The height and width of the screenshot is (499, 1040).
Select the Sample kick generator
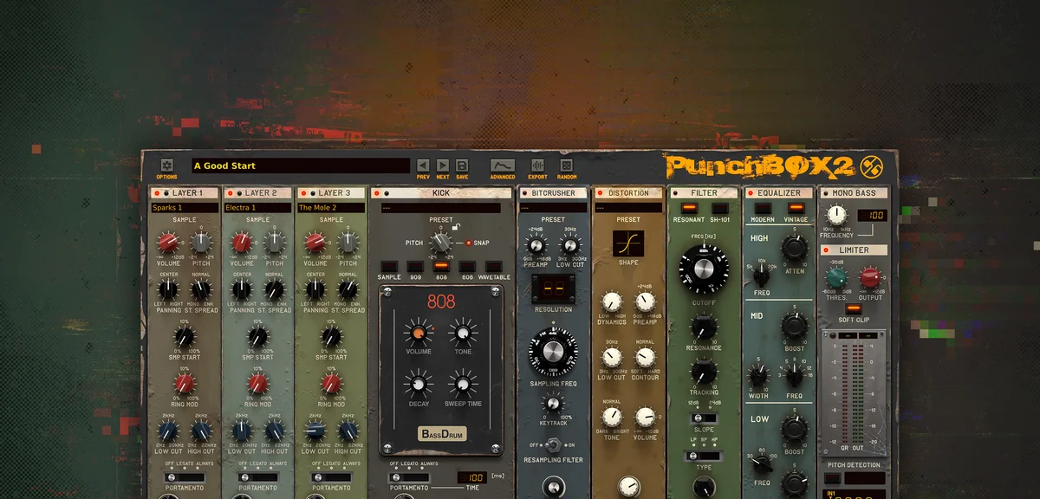point(389,267)
